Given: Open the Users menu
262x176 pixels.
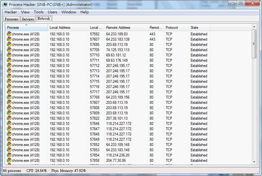Looking at the screenshot, I should point(53,12).
